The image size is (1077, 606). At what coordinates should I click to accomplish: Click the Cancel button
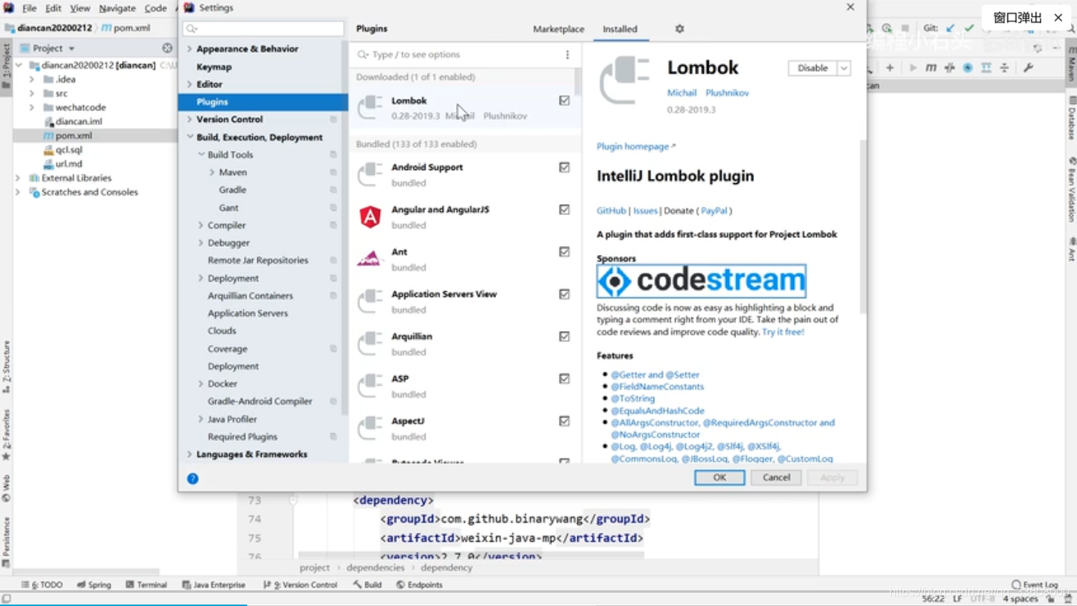click(x=776, y=477)
